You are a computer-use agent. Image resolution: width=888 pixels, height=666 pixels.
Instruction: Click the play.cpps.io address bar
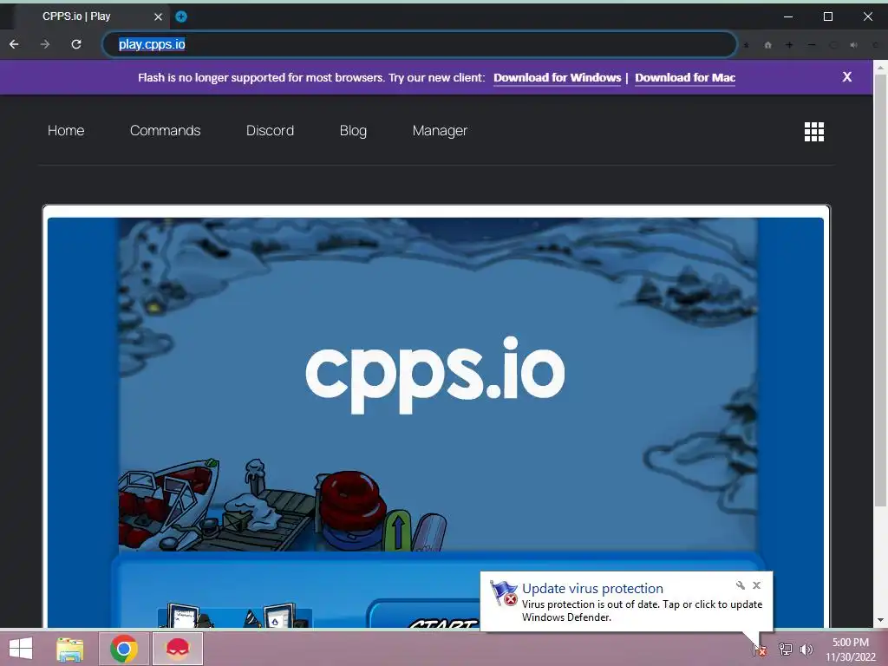pos(420,44)
